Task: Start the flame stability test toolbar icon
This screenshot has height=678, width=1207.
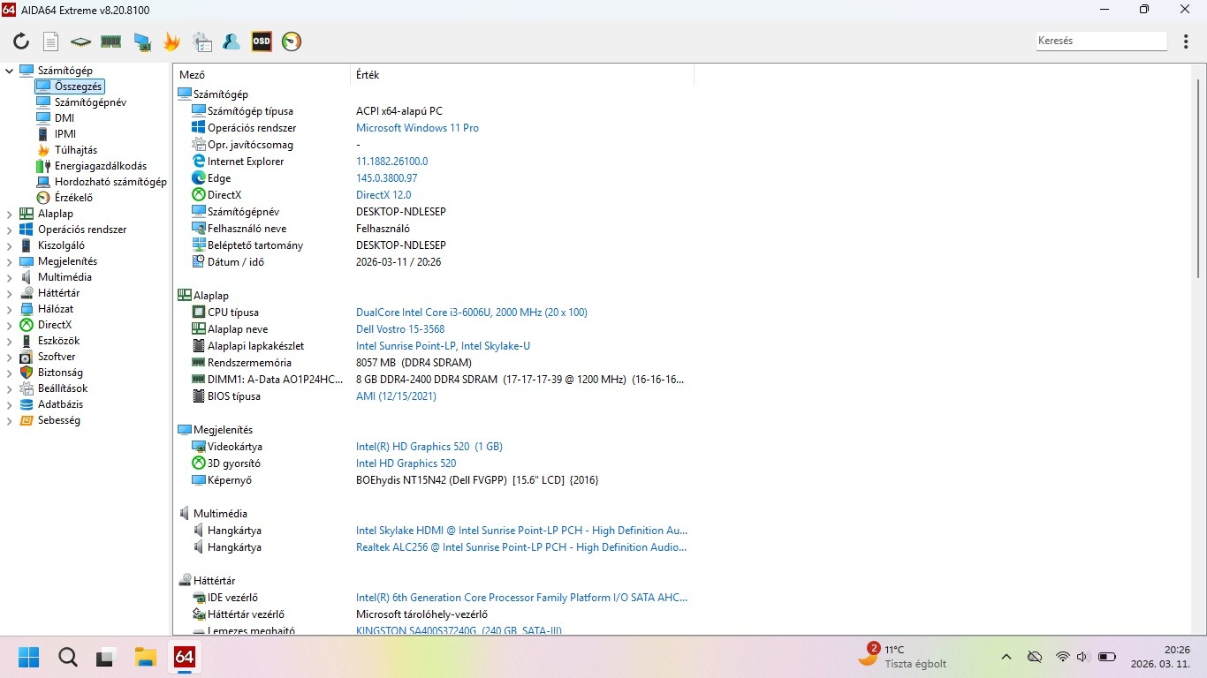Action: click(171, 41)
